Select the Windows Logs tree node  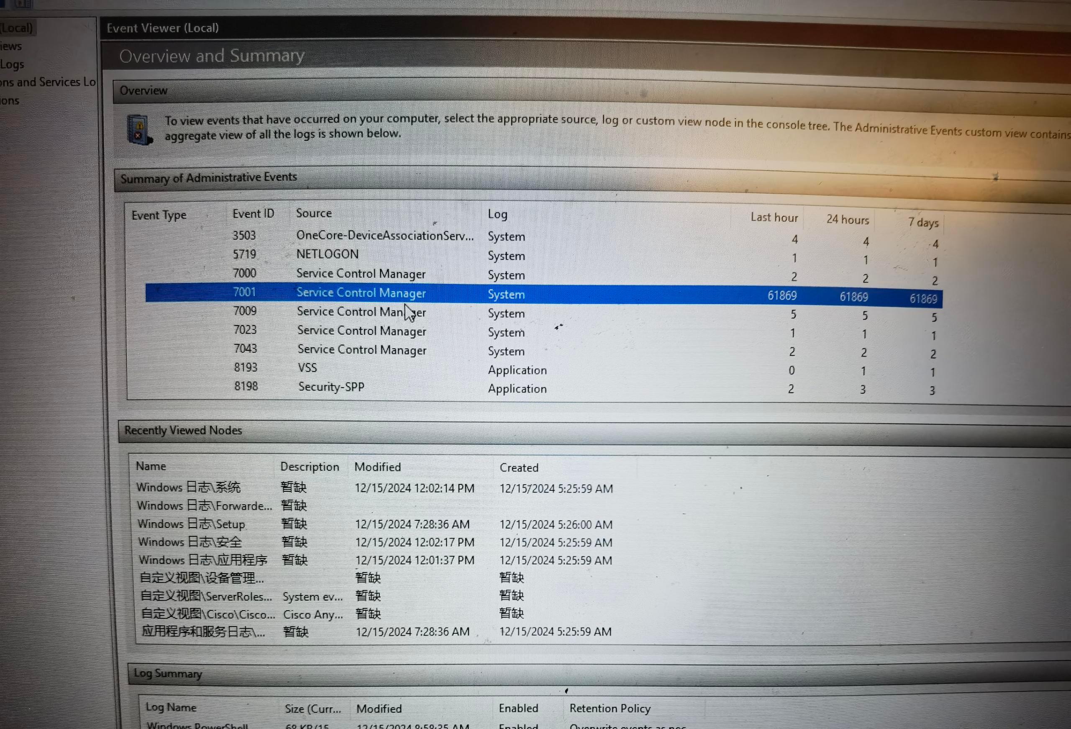click(12, 64)
